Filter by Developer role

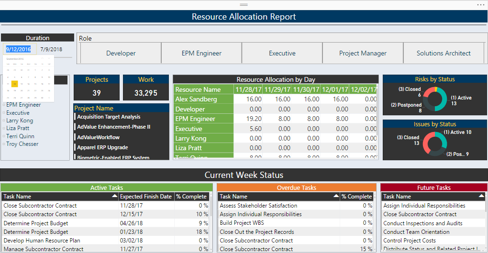tap(121, 53)
